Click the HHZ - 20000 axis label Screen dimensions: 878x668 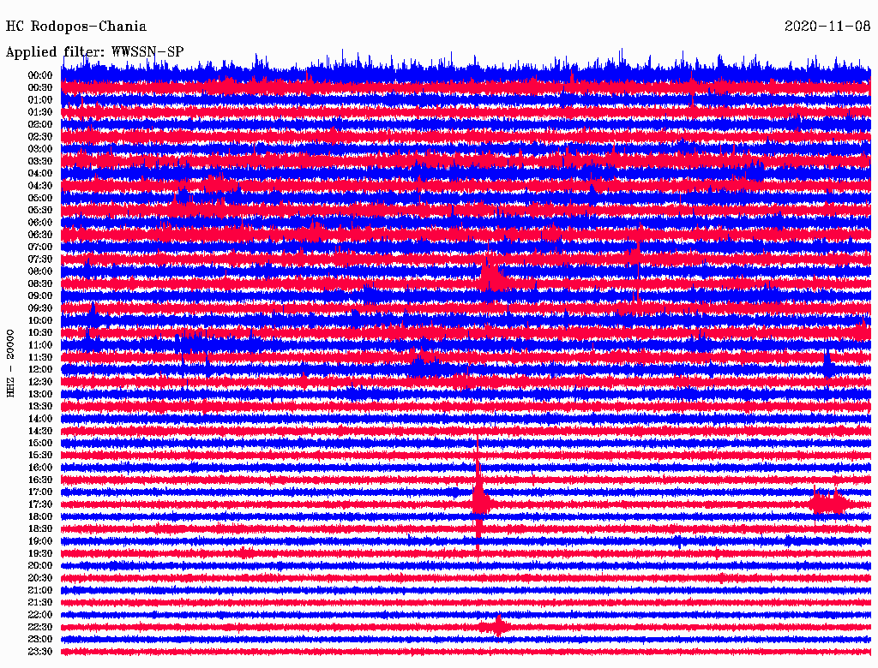tap(10, 363)
